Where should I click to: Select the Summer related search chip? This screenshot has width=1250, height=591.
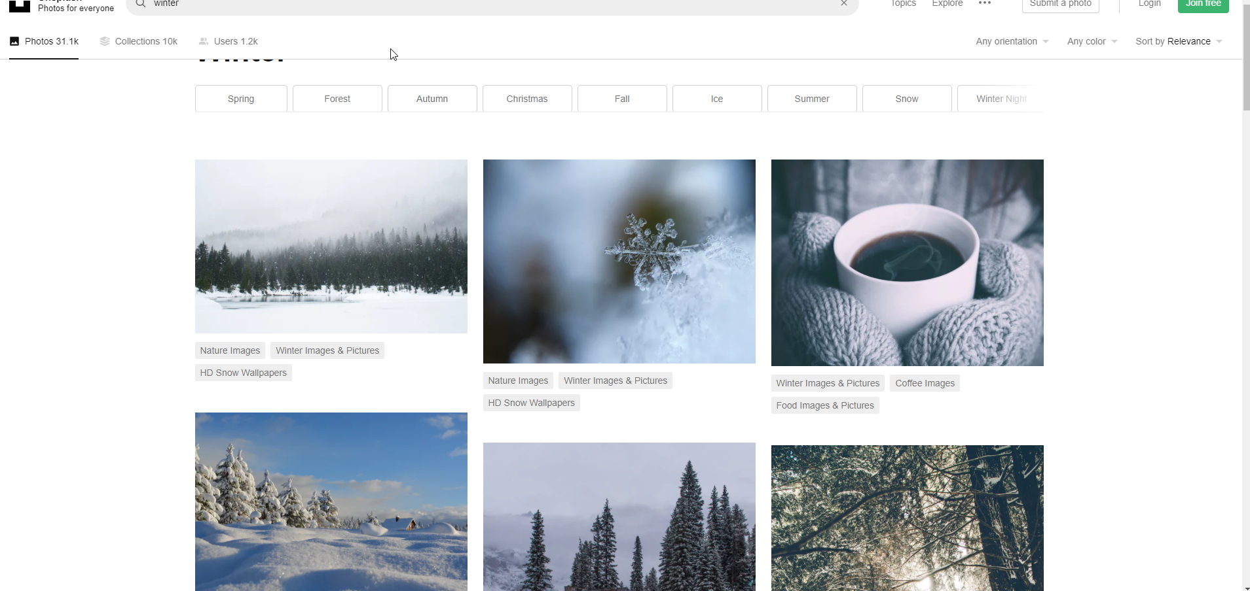tap(812, 99)
